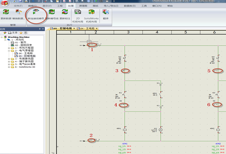This screenshot has width=226, height=154.
Task: Select the KM2 coil symbol in schematic
Action: [218, 130]
